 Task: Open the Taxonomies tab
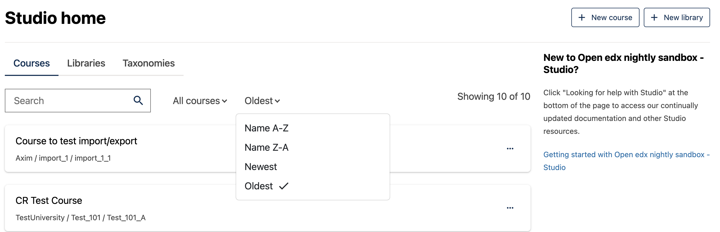tap(148, 63)
